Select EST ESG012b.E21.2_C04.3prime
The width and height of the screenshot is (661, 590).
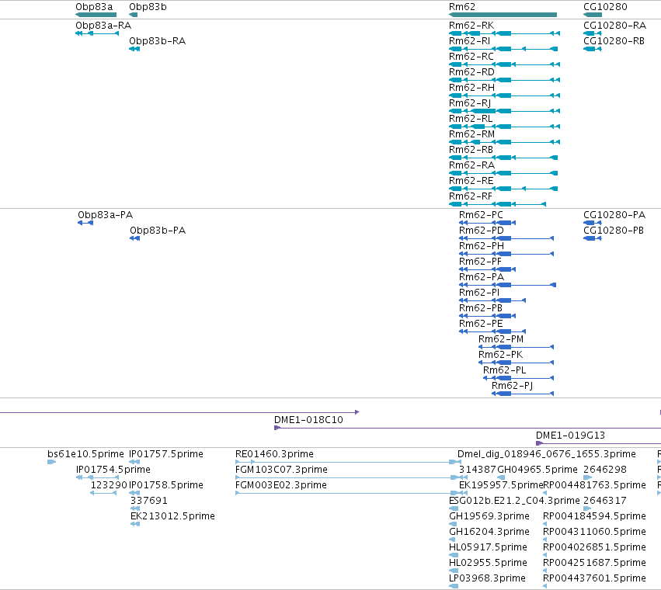(454, 508)
